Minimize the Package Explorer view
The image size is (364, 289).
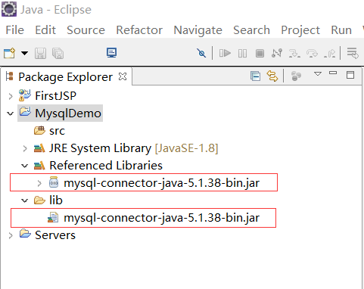pos(333,73)
